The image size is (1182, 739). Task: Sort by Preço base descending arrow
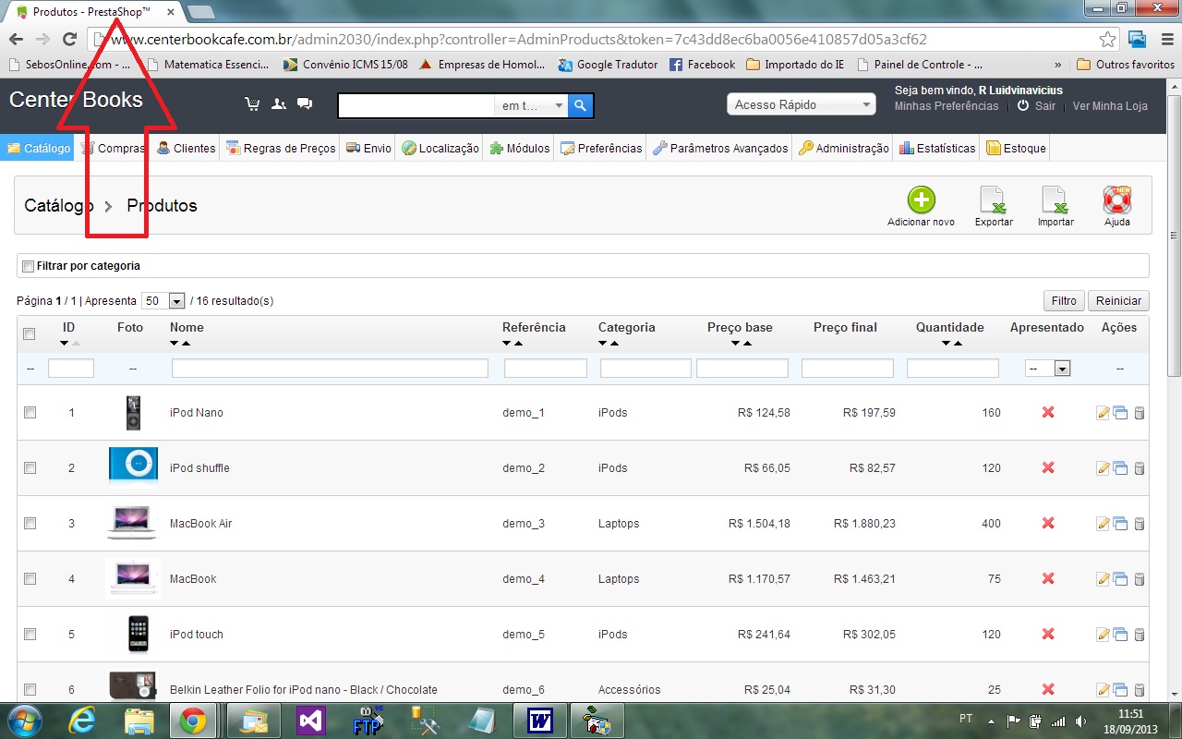click(735, 344)
